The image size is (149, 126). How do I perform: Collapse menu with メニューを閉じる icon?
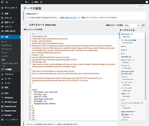tap(2, 119)
